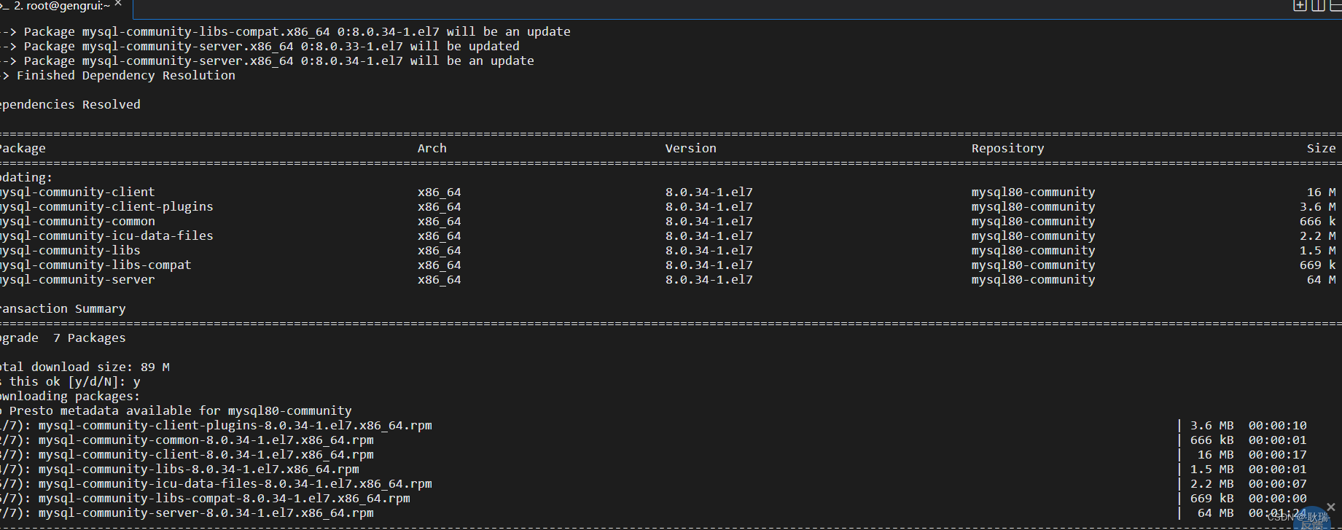Click mysql-community-libs-compat package name in table
The image size is (1342, 530).
click(95, 265)
